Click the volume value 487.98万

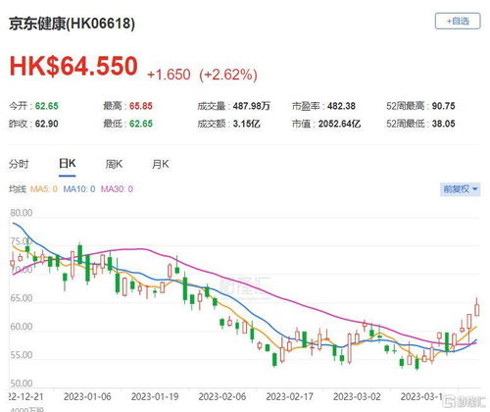(252, 106)
